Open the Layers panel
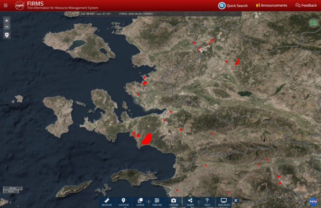Image resolution: width=321 pixels, height=208 pixels. point(140,202)
